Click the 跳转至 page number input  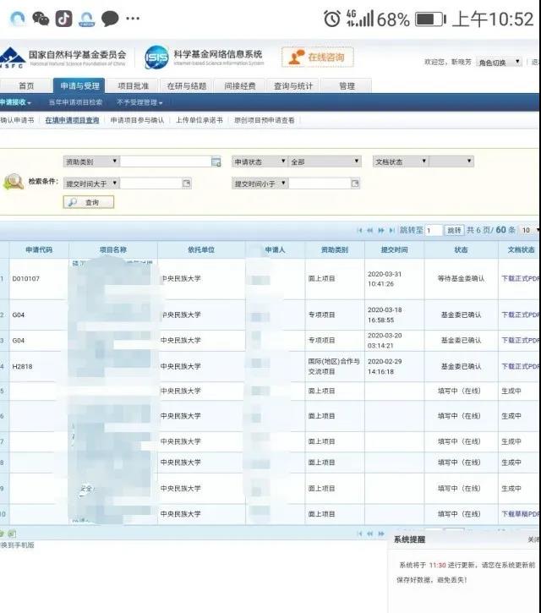(x=434, y=230)
